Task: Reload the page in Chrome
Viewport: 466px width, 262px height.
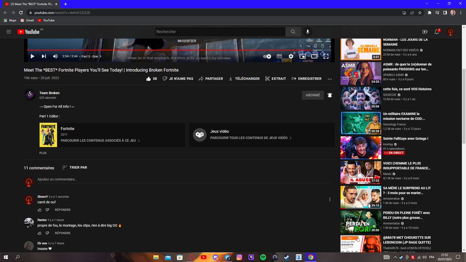Action: (x=21, y=12)
